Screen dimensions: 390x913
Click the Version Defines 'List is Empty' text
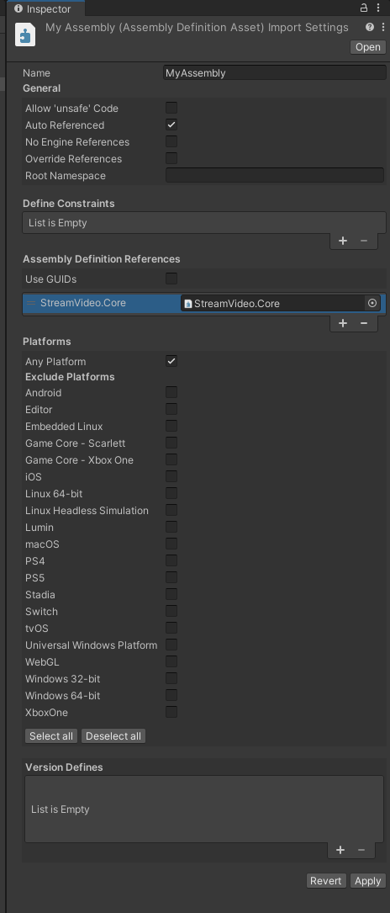click(x=61, y=809)
